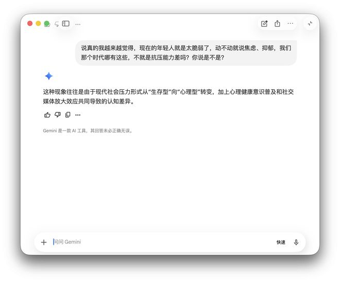
Task: Open the more options dots beside sidebar icon
Action: 78,24
